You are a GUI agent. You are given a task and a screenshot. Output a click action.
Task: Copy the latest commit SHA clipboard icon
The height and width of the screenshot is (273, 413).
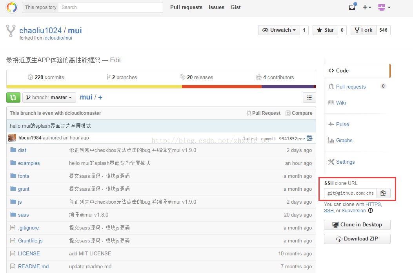309,138
